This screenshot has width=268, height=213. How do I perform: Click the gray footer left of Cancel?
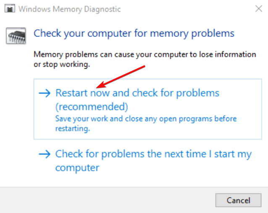click(105, 200)
